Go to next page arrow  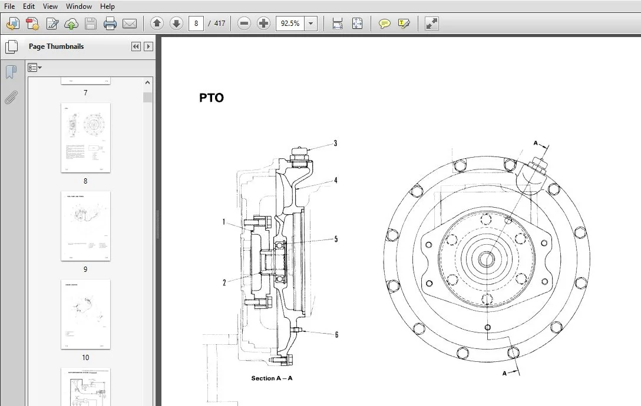click(176, 24)
